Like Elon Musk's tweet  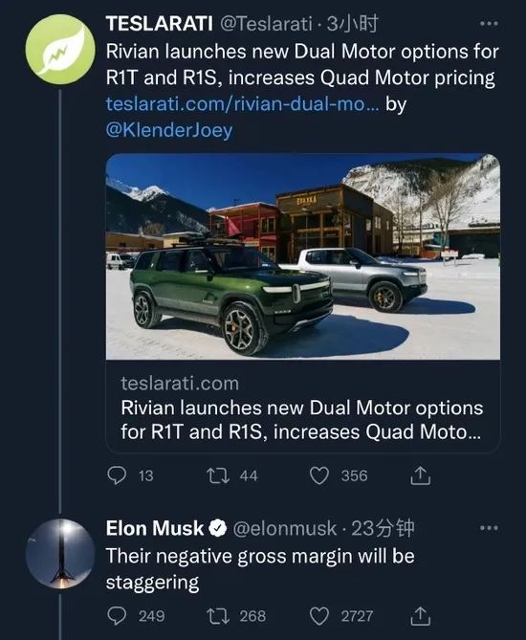[x=319, y=616]
